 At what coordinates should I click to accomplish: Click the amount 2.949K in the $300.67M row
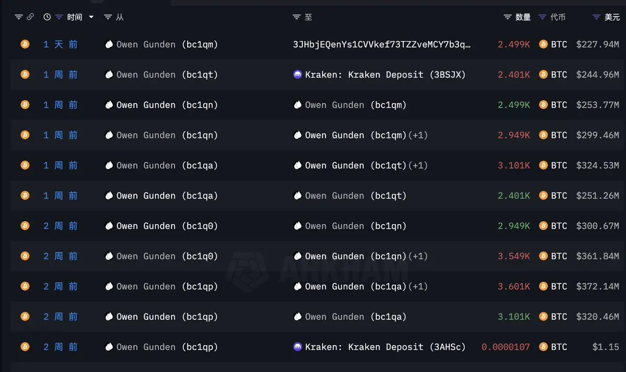pyautogui.click(x=514, y=226)
